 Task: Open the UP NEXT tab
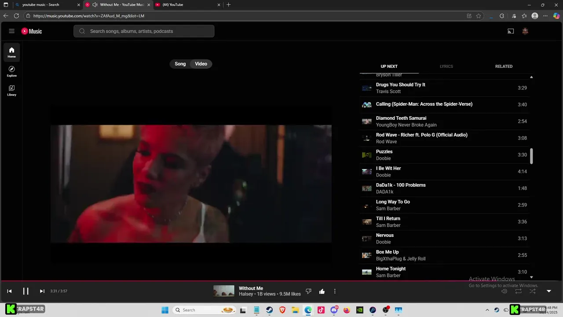389,66
